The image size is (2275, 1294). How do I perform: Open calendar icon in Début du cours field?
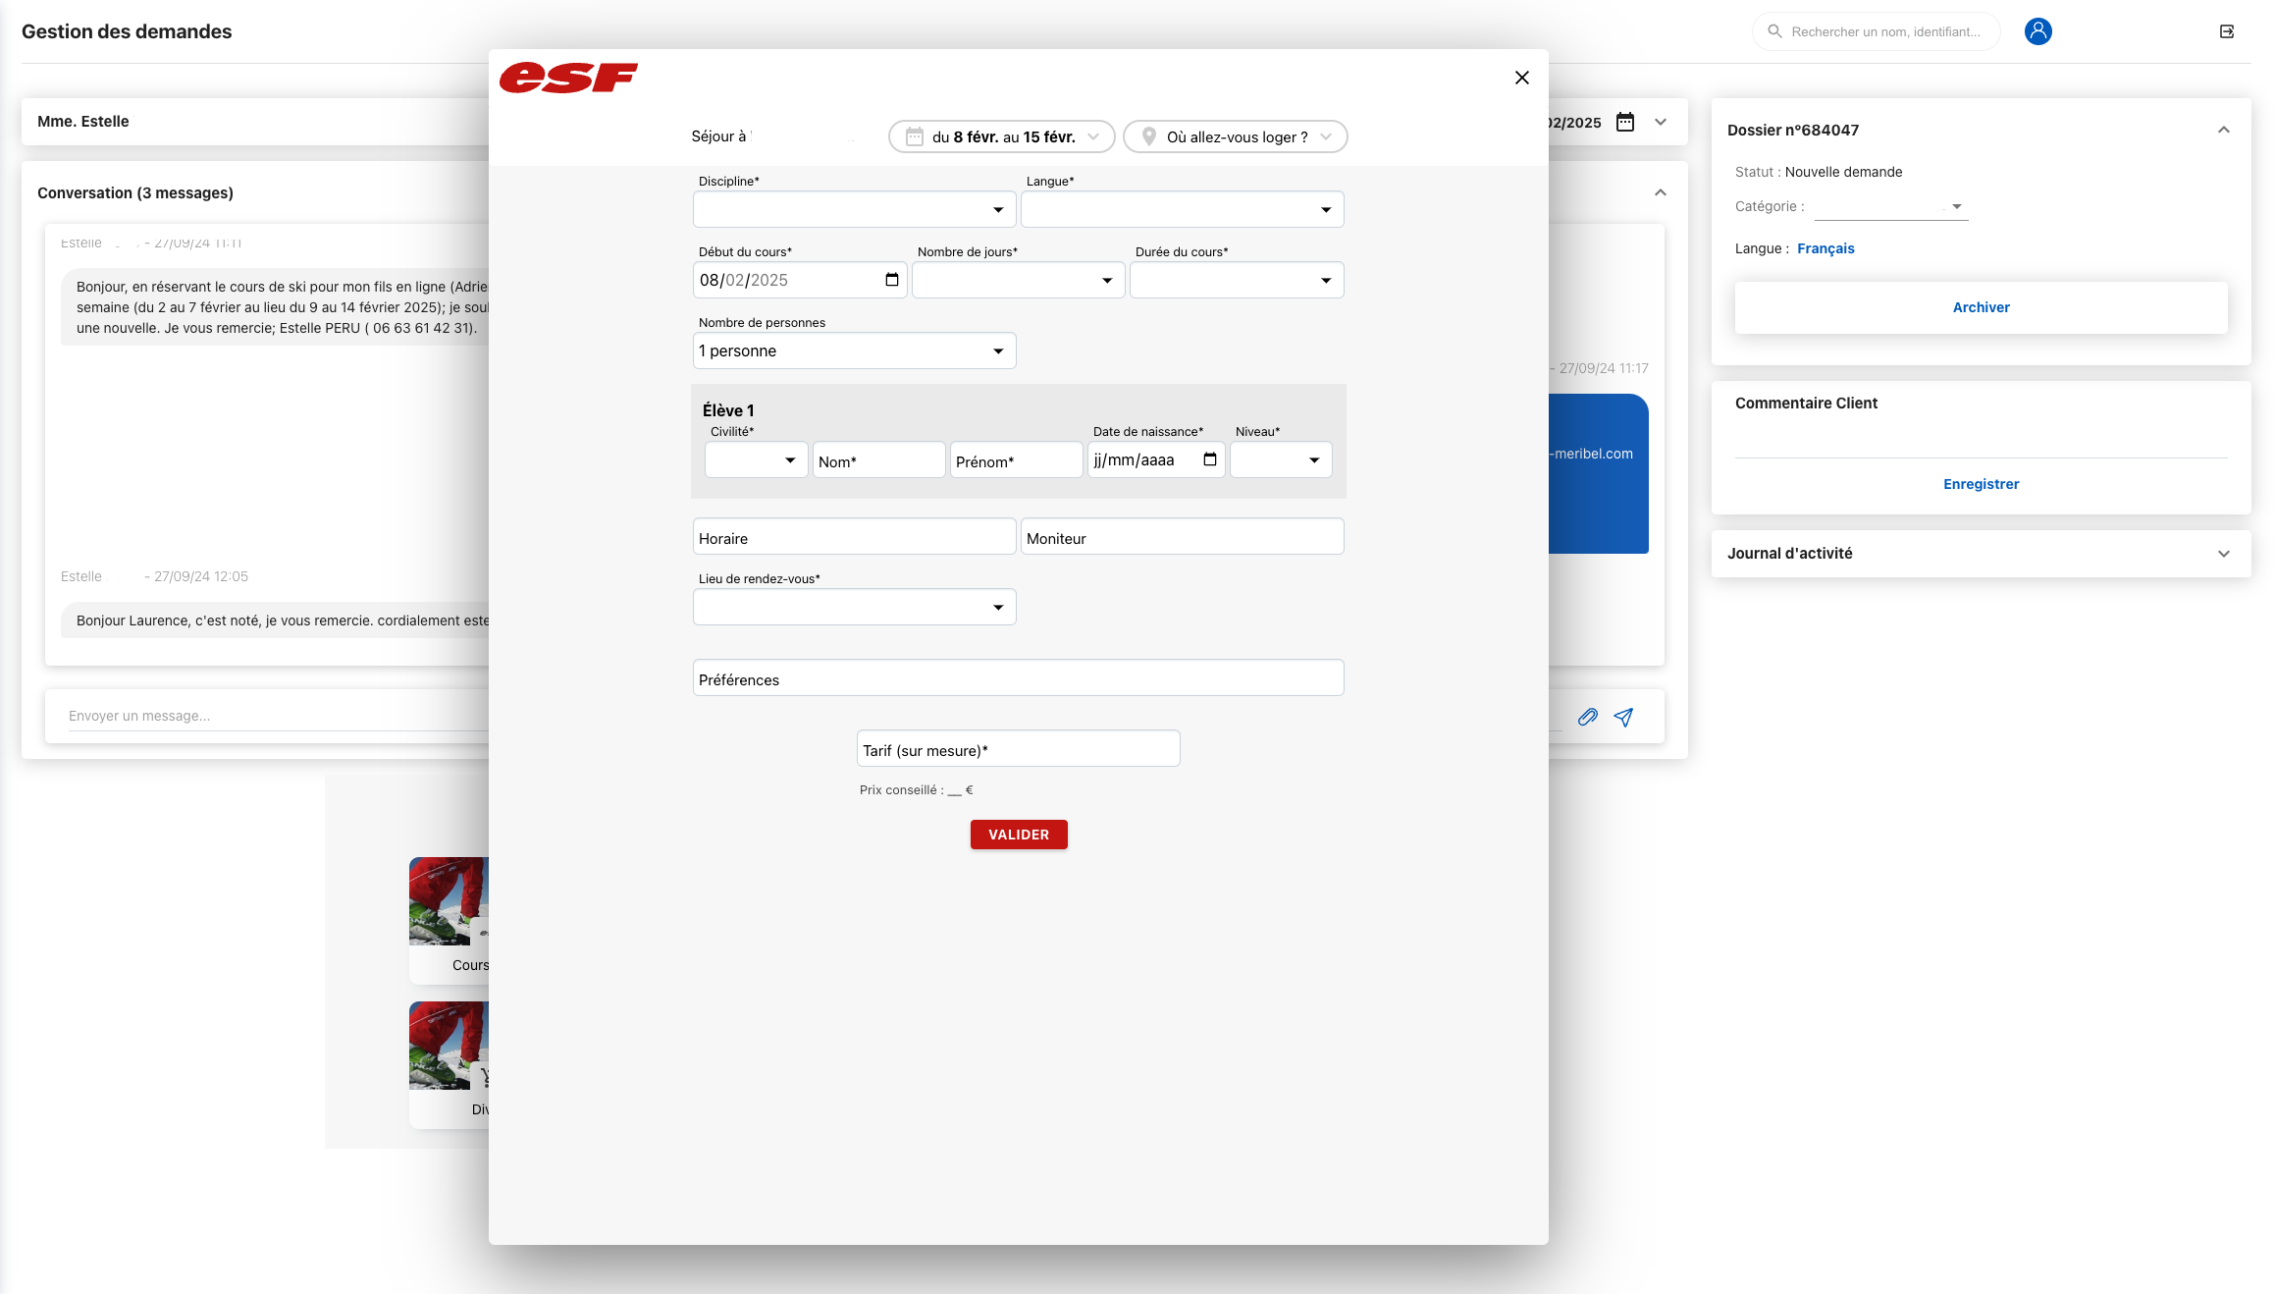tap(891, 280)
